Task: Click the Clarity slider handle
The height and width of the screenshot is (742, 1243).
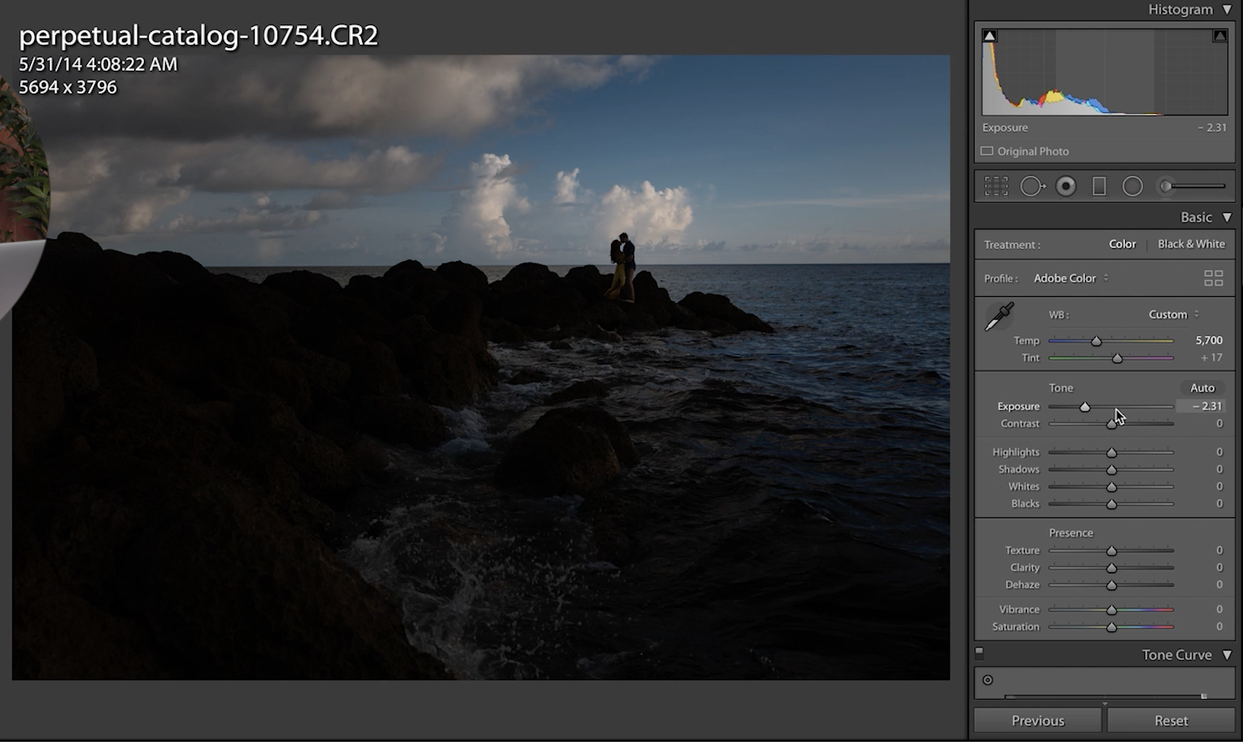Action: tap(1111, 568)
